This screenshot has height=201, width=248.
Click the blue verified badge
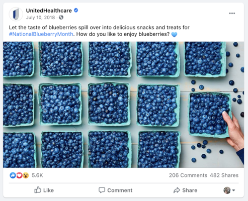76,11
